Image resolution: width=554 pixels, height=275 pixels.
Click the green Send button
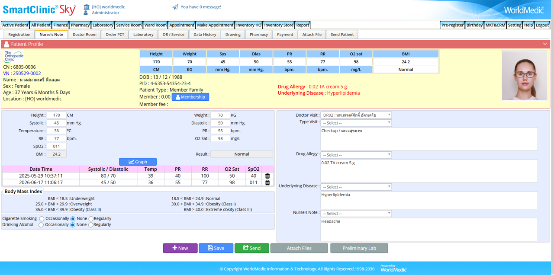[252, 248]
